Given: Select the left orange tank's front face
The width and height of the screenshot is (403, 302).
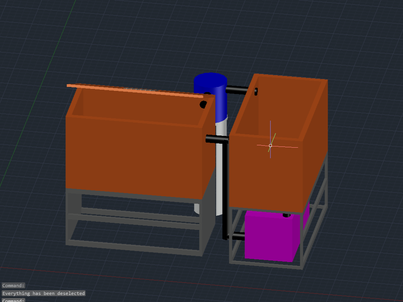Looking at the screenshot, I should point(138,158).
